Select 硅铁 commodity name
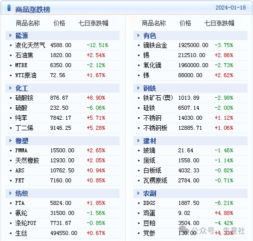253x241 pixels. (149, 108)
